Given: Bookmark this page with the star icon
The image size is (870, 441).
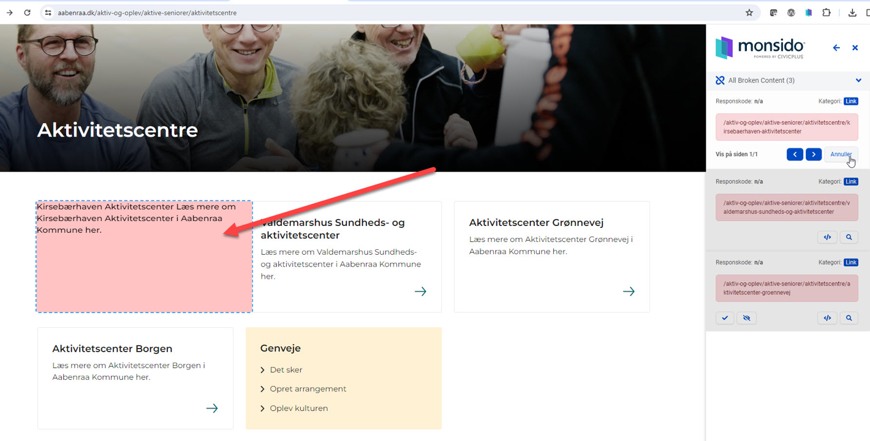Looking at the screenshot, I should [x=749, y=13].
